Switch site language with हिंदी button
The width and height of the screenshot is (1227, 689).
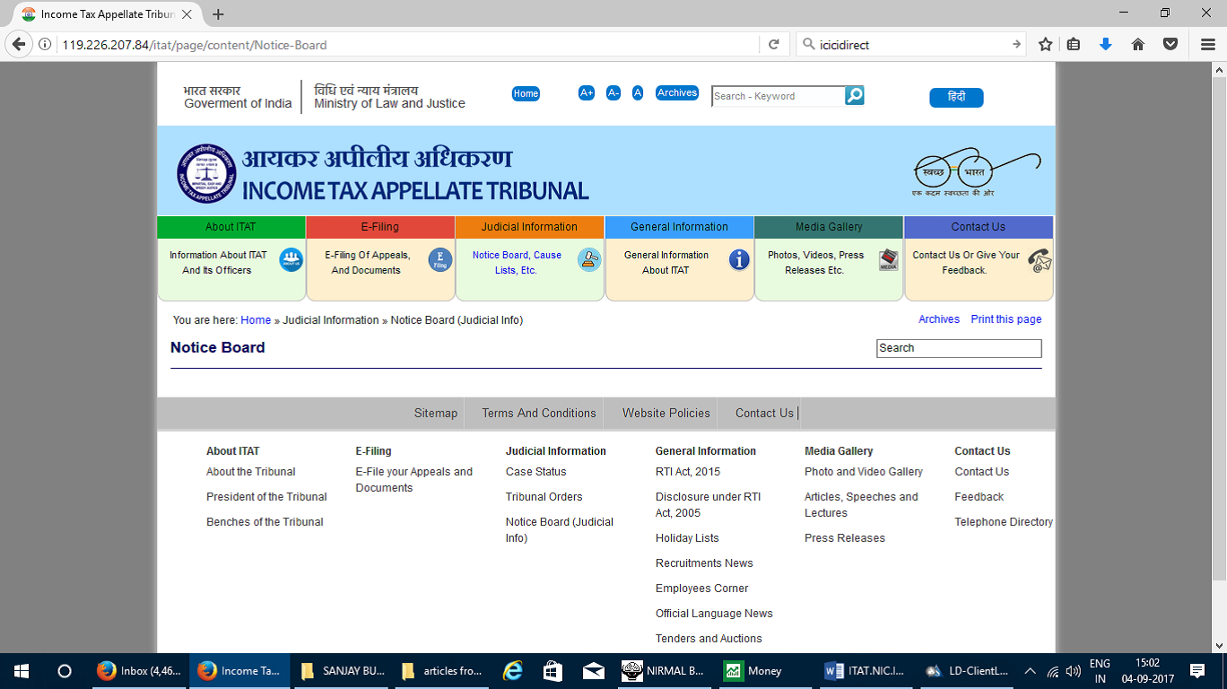pyautogui.click(x=956, y=98)
